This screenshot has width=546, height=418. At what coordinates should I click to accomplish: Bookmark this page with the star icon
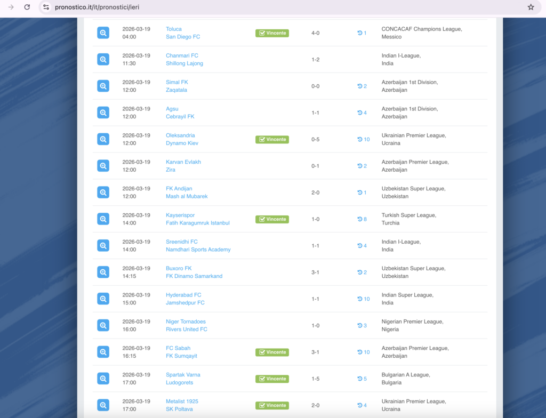(x=531, y=7)
